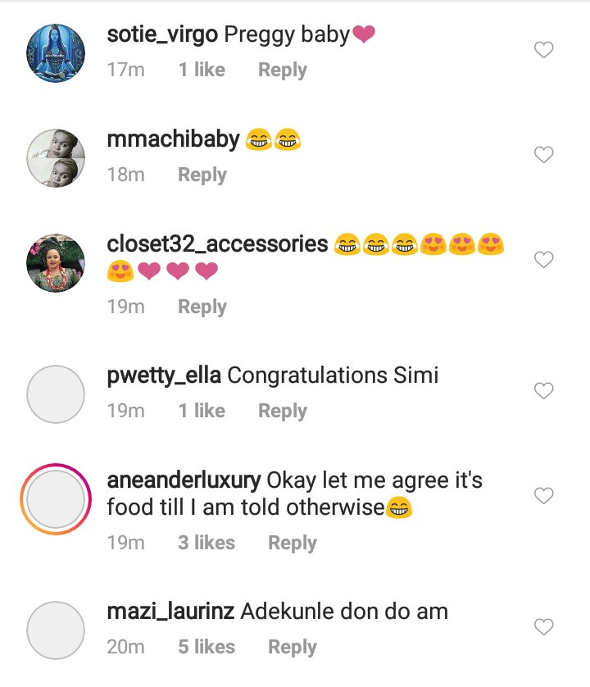590x687 pixels.
Task: Like closet32_accessories emoji comment
Action: point(544,260)
